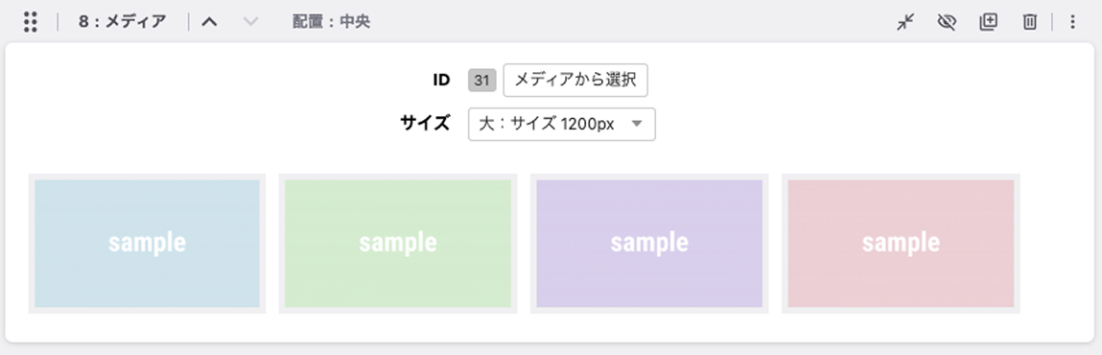The height and width of the screenshot is (355, 1102).
Task: Move the media unit up
Action: tap(209, 22)
